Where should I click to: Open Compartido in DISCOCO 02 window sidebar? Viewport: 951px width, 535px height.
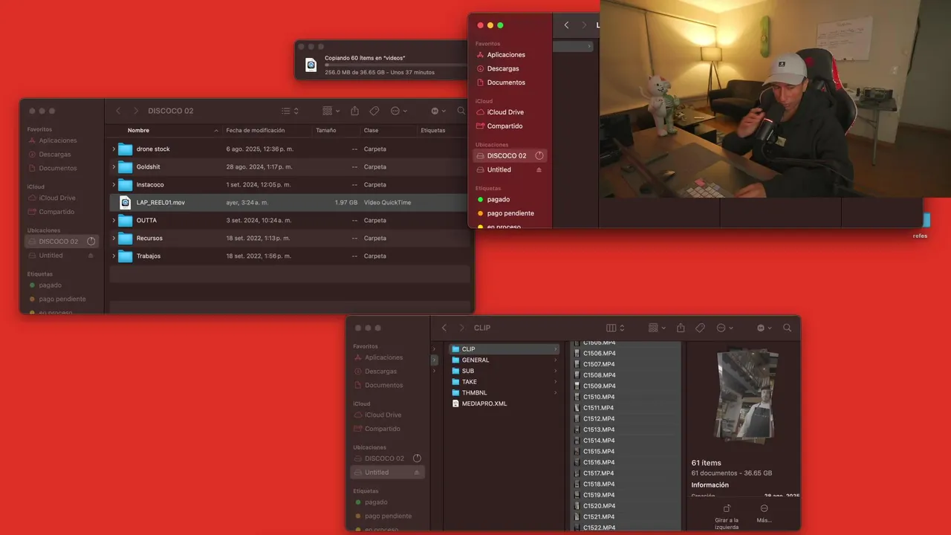[51, 212]
